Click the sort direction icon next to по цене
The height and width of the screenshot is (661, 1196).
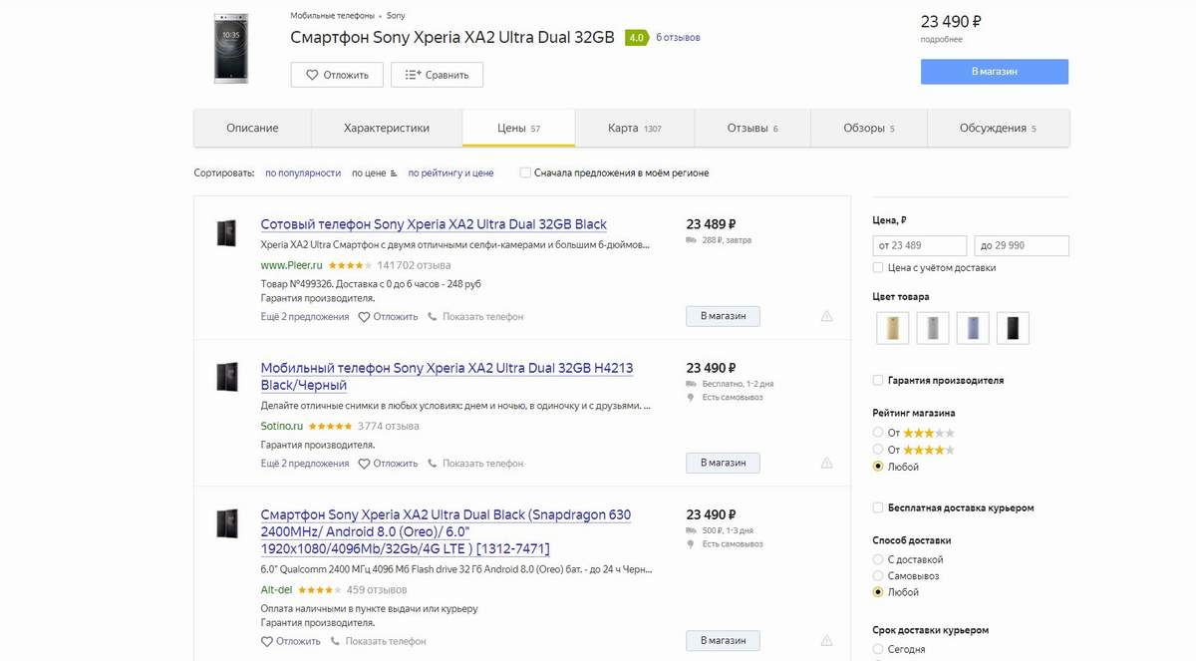394,173
